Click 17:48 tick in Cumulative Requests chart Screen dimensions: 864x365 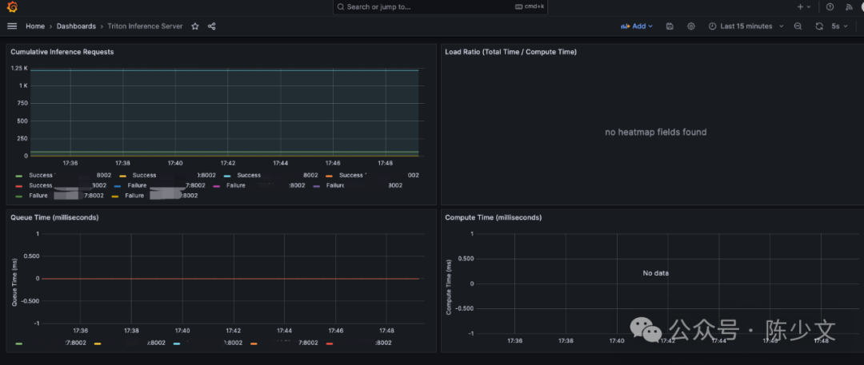click(386, 163)
